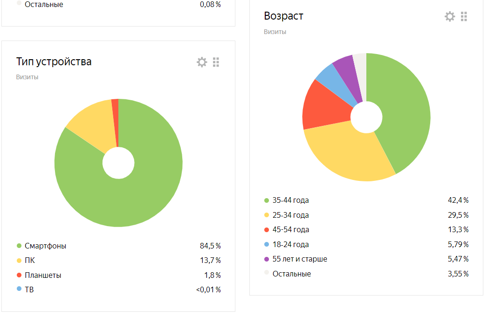Click the 29,5 % value
Viewport: 488px width, 324px height.
pyautogui.click(x=458, y=215)
